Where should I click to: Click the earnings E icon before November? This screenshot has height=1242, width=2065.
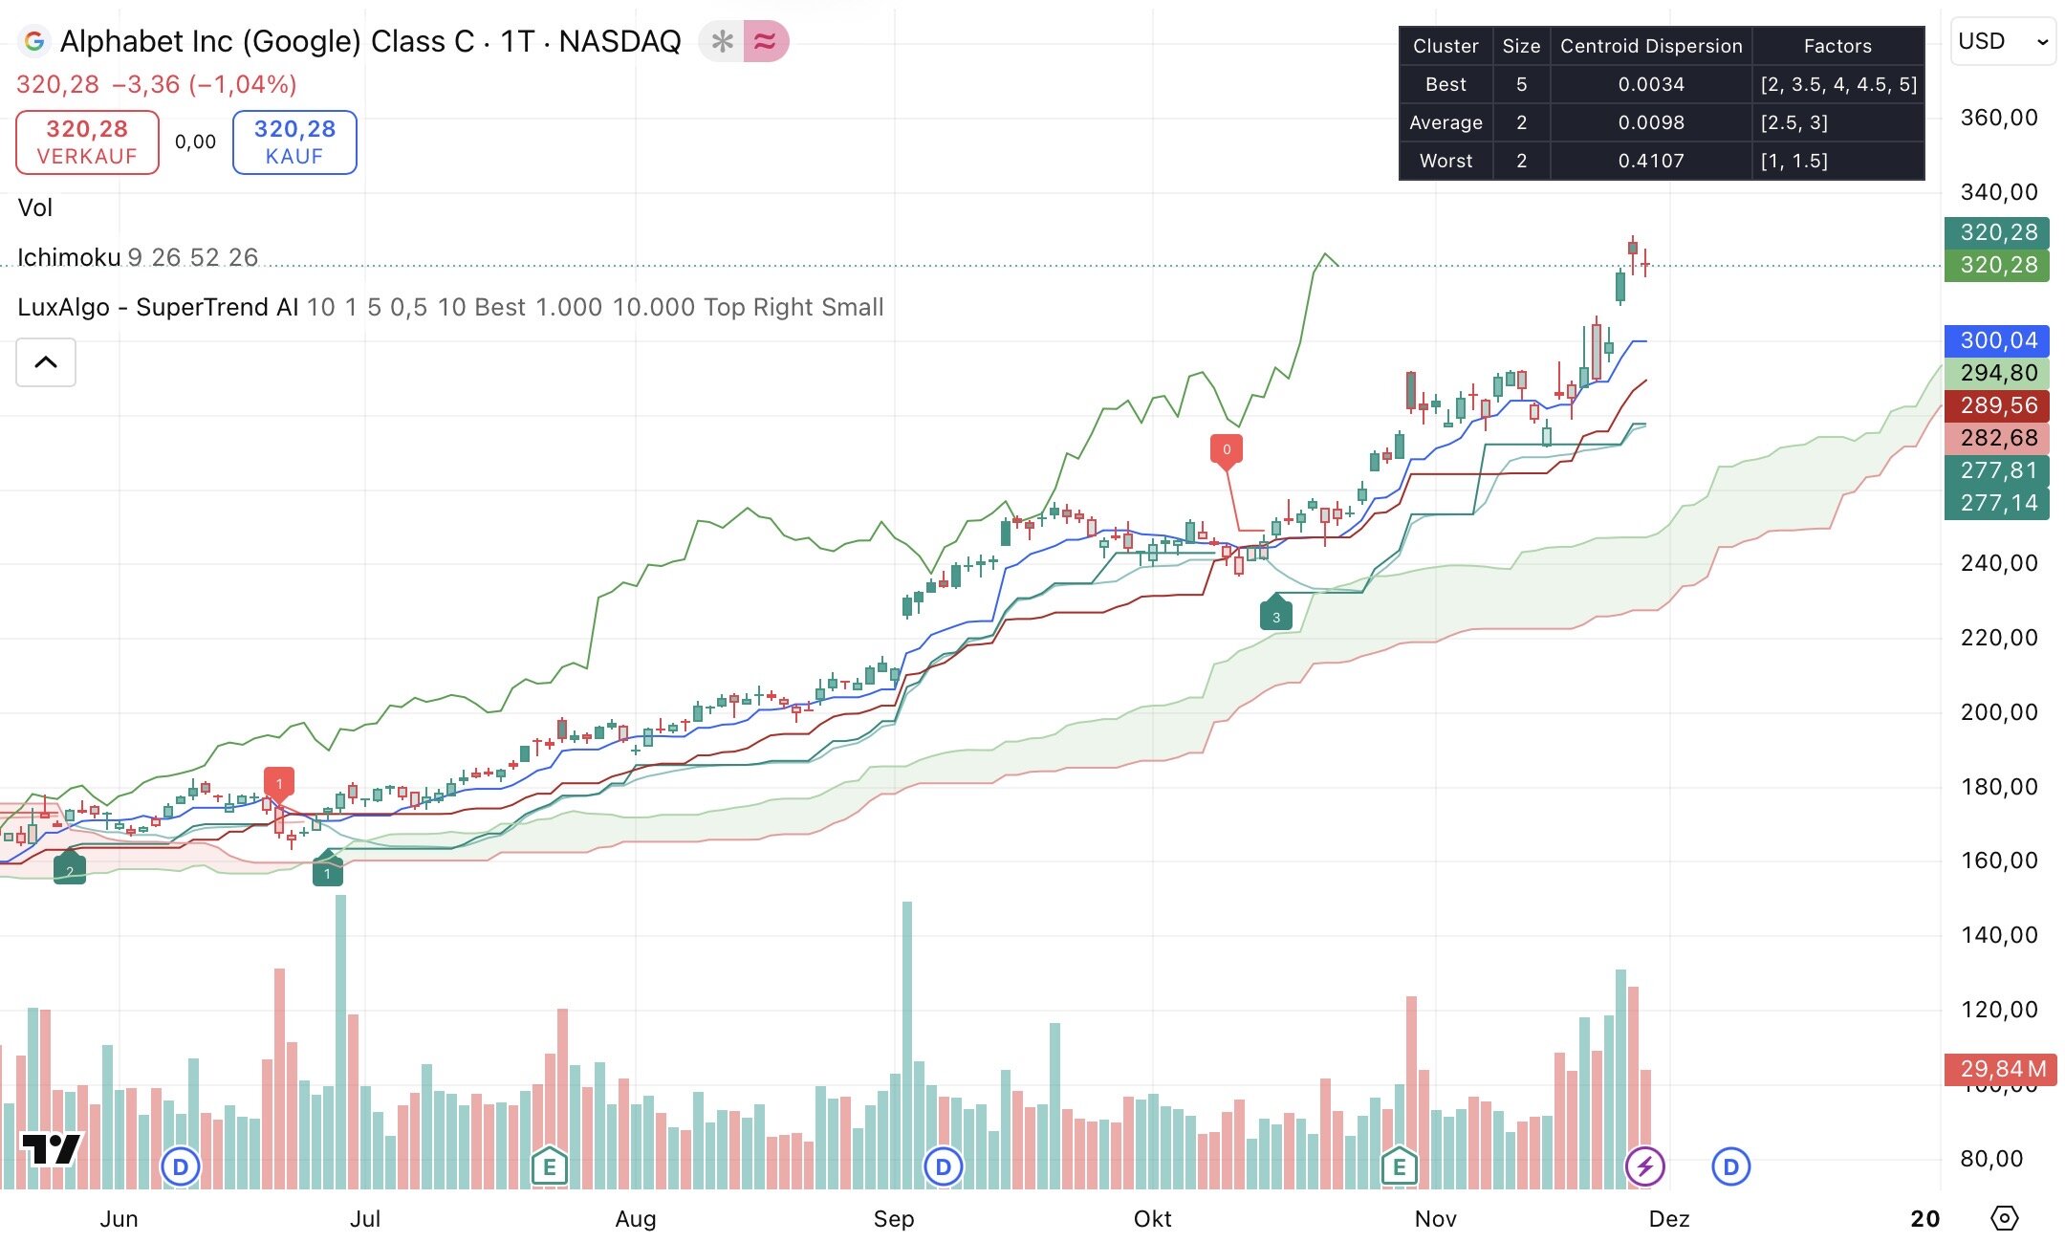point(1400,1166)
